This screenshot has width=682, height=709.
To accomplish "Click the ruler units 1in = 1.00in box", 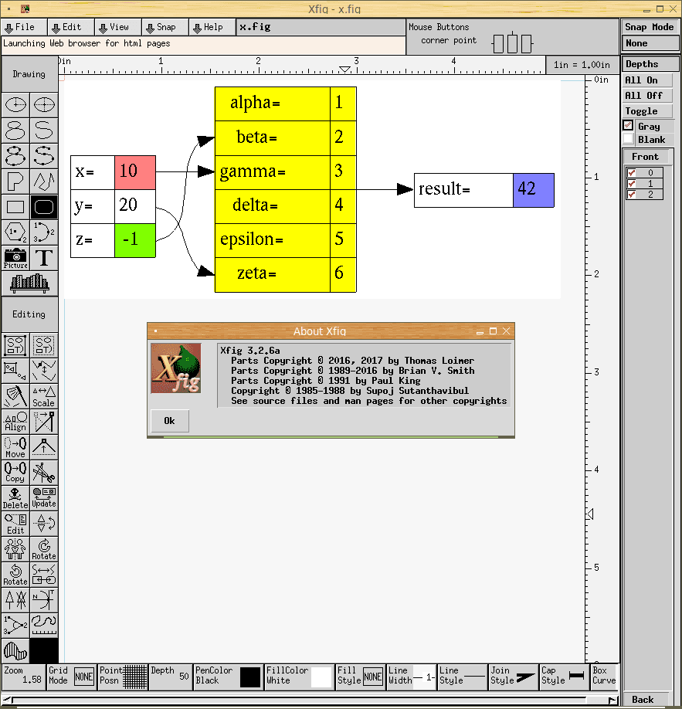I will point(582,65).
